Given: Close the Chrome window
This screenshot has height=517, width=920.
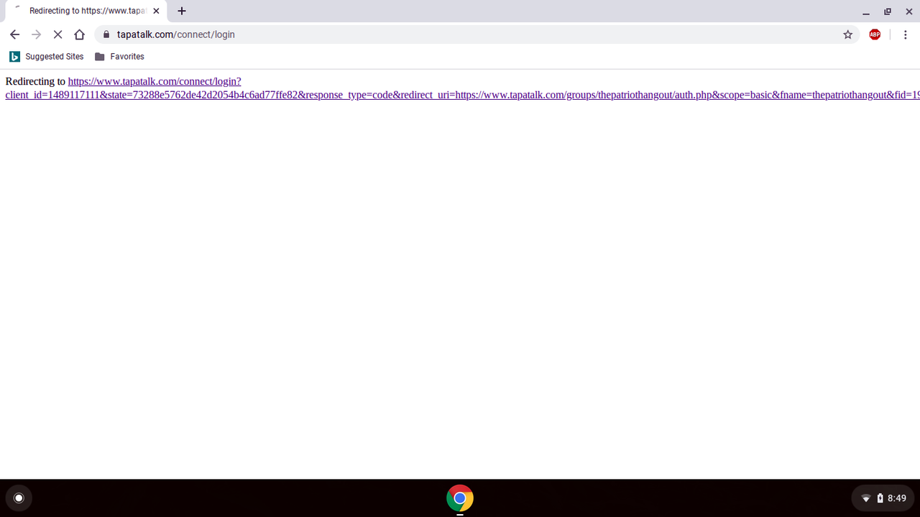Looking at the screenshot, I should tap(909, 11).
